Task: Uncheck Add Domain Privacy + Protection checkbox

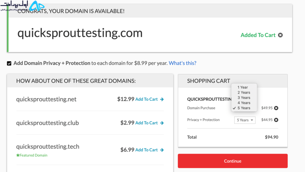Action: (9, 63)
